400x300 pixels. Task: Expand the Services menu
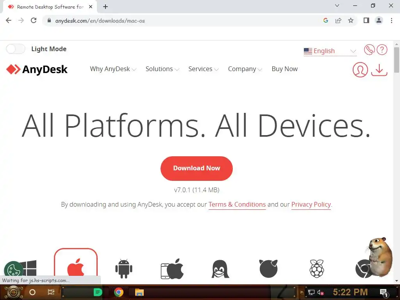pos(203,69)
